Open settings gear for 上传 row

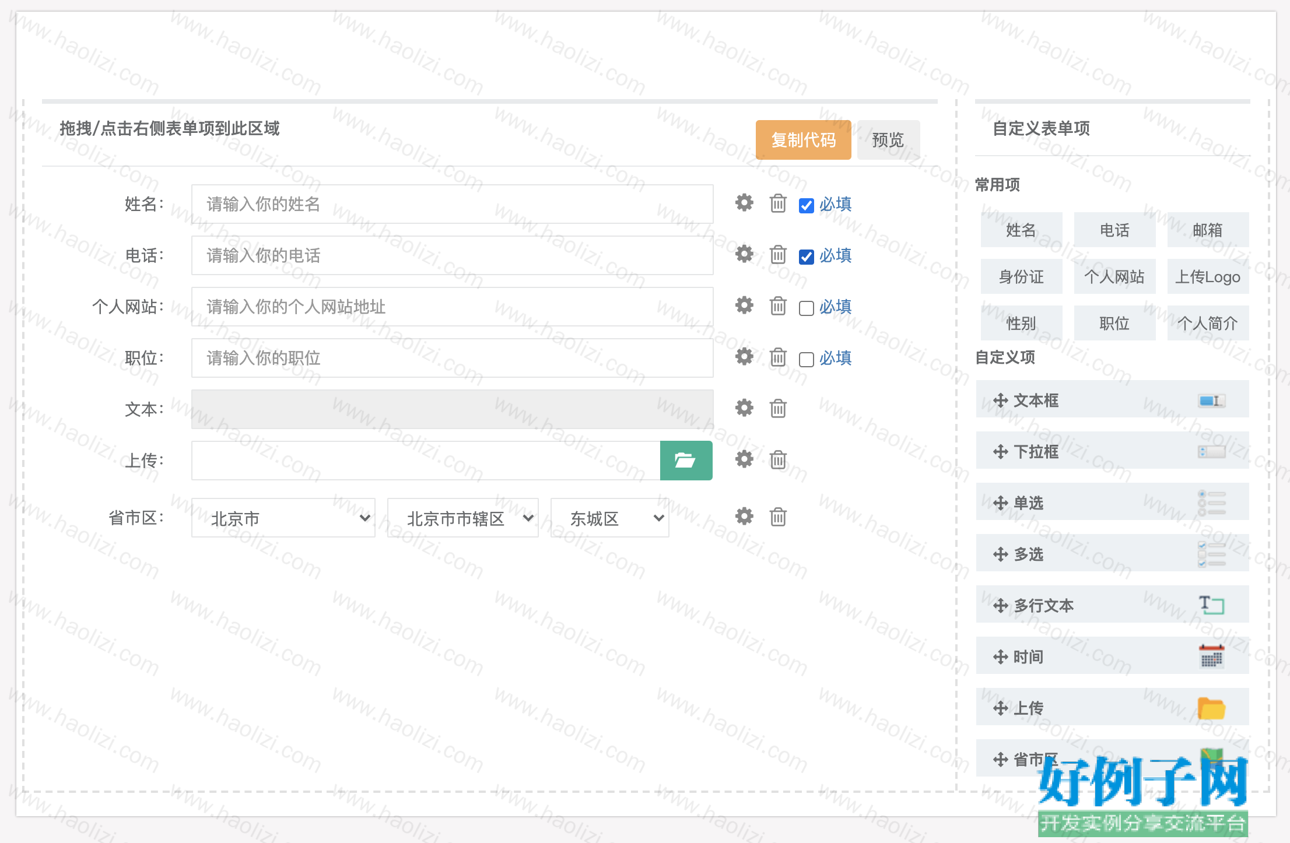point(744,459)
